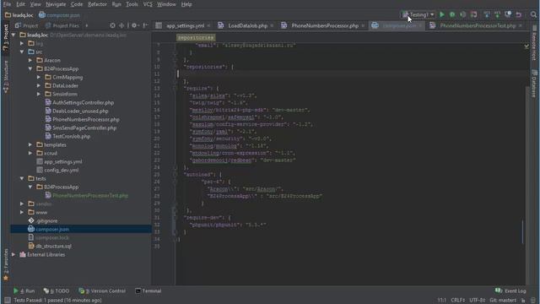Open the Event Log in status area

(x=510, y=290)
